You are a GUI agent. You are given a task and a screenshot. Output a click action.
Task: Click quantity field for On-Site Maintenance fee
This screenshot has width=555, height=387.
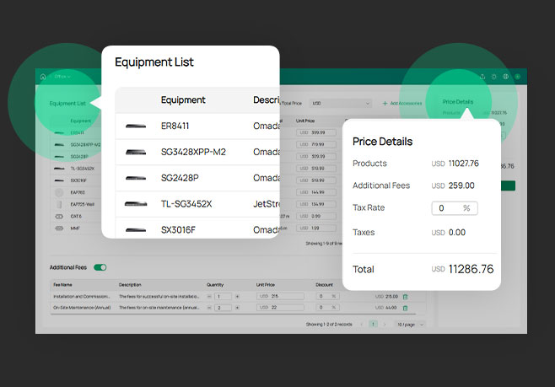coord(223,308)
